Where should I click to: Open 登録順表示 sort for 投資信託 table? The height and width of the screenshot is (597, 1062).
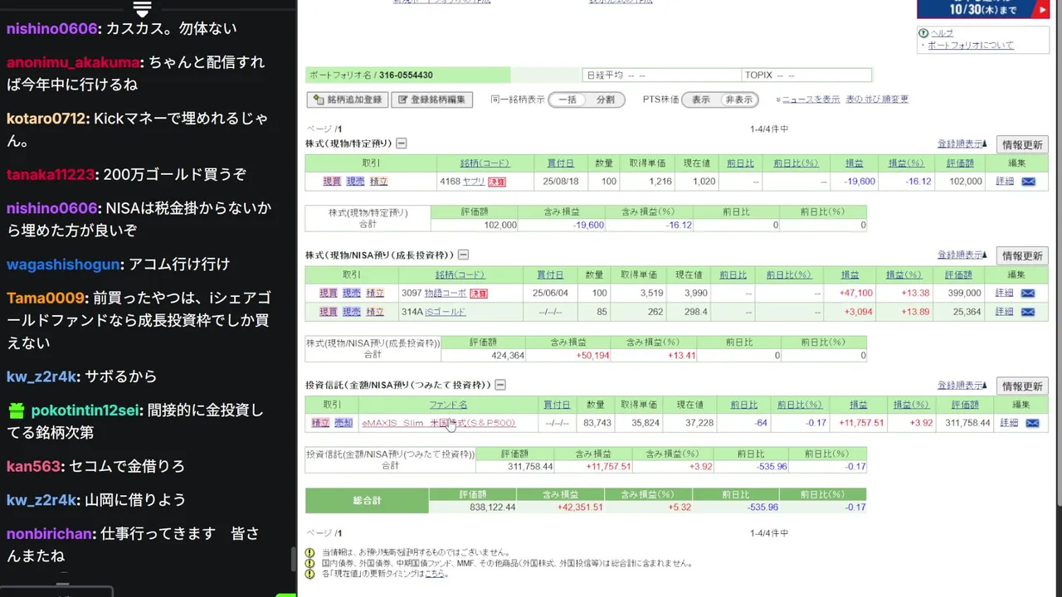[962, 386]
